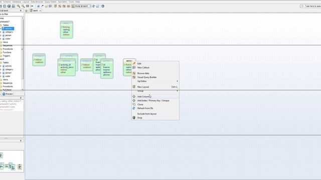Choose New Layout in the context menu

pos(155,87)
